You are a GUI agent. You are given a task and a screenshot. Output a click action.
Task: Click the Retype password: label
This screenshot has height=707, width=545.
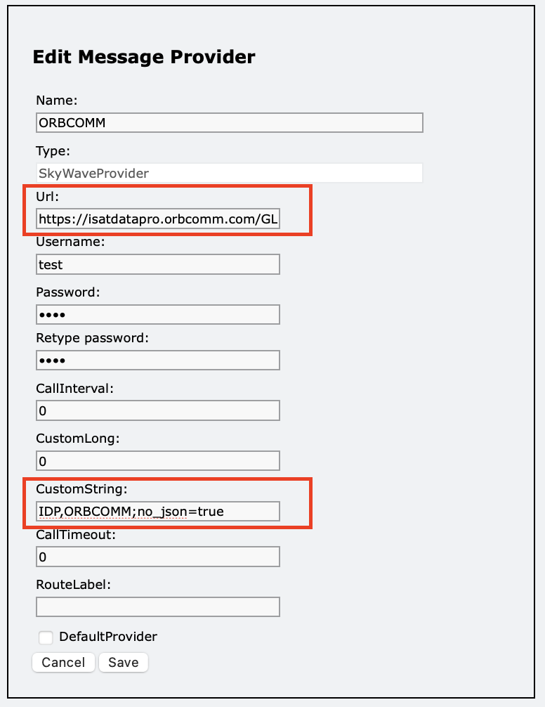[92, 338]
